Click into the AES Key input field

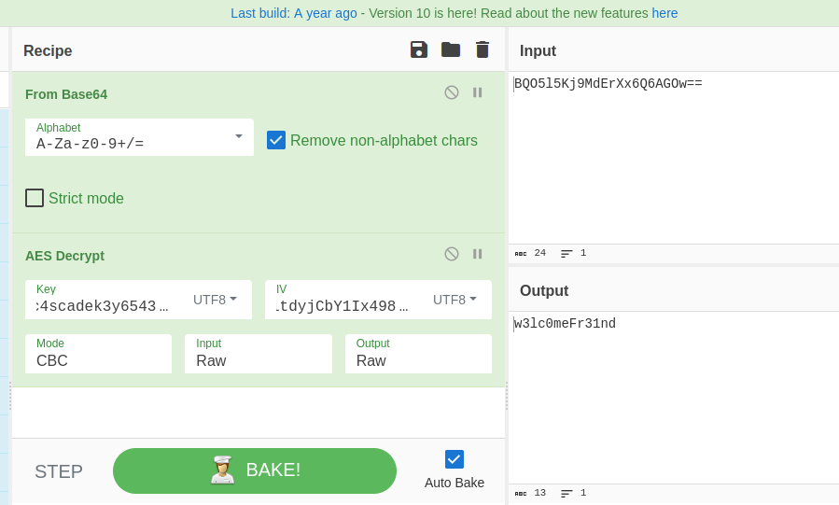pyautogui.click(x=103, y=306)
